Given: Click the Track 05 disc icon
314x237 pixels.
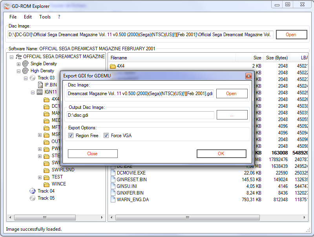Looking at the screenshot, I should (x=33, y=198).
